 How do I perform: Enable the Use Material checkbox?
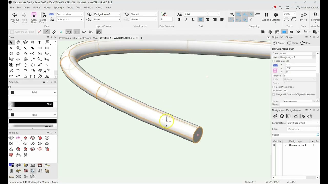coord(274,61)
